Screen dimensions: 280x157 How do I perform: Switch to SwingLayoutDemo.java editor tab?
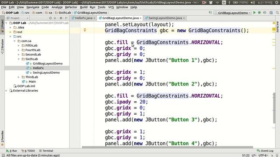[x=165, y=18]
